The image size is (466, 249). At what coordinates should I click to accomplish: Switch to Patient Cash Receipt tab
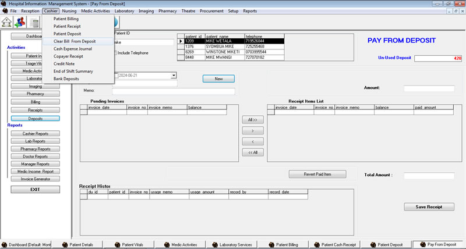[x=340, y=245]
